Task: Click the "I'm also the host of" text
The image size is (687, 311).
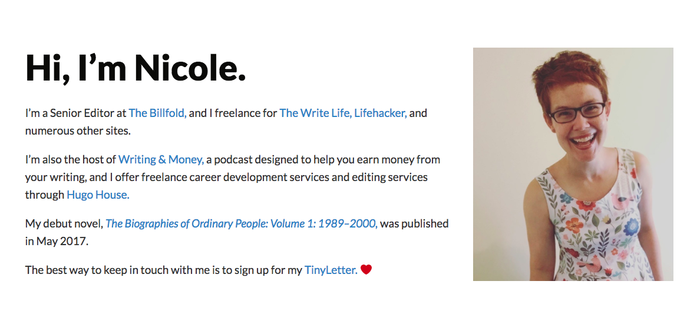Action: click(x=71, y=160)
